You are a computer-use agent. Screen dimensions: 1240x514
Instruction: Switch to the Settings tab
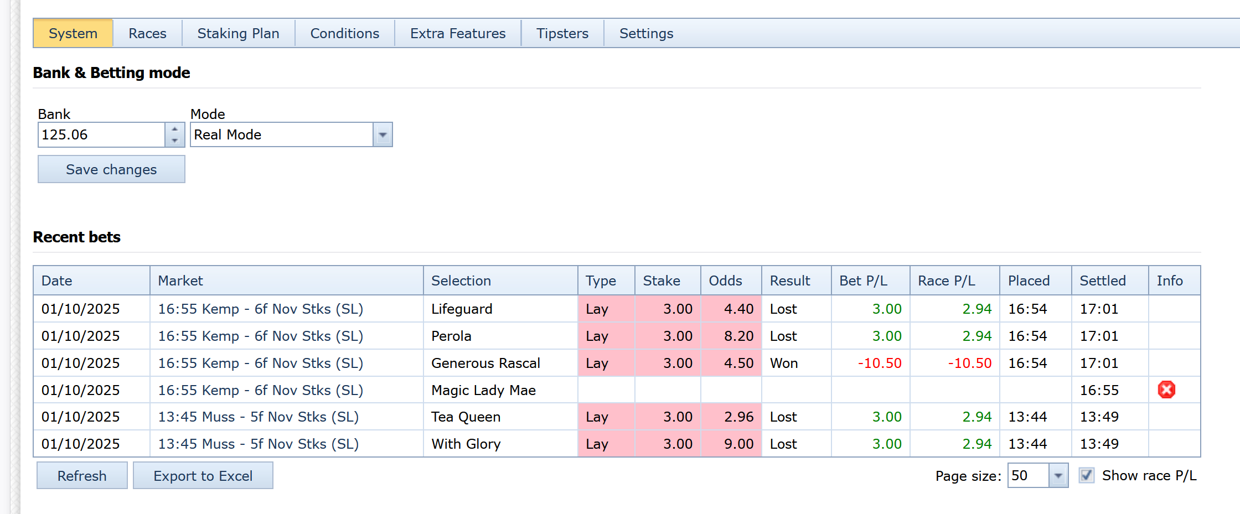click(646, 34)
